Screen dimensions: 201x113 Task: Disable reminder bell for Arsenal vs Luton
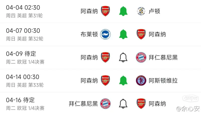coord(123,11)
